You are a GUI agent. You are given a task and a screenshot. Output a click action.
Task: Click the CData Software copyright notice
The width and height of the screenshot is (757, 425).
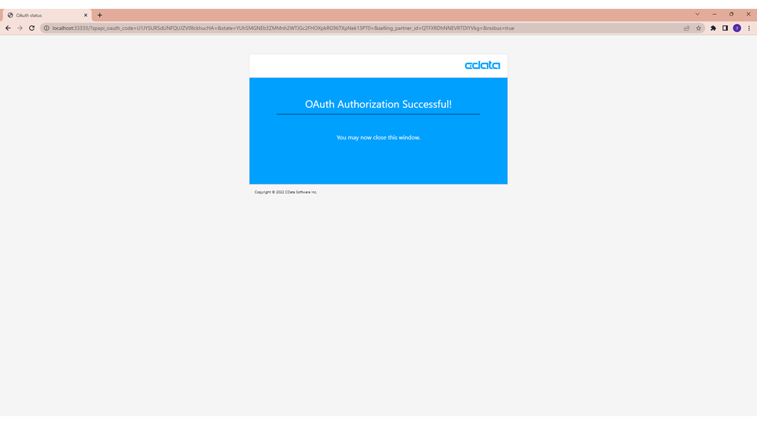click(x=286, y=192)
